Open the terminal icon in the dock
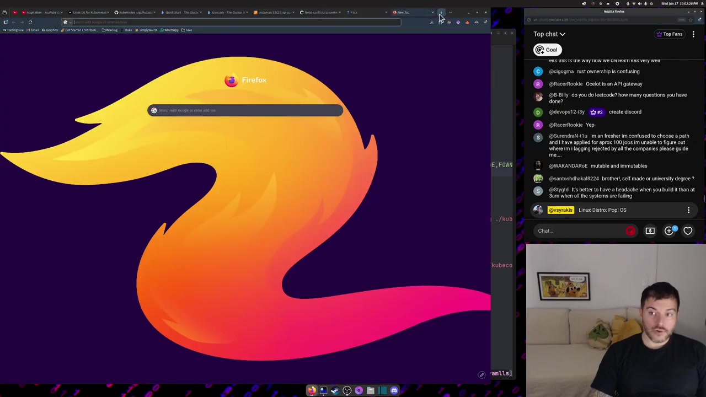This screenshot has width=706, height=397. tap(323, 390)
